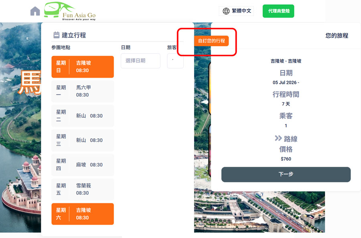
Task: Click the globe language icon
Action: coord(226,11)
